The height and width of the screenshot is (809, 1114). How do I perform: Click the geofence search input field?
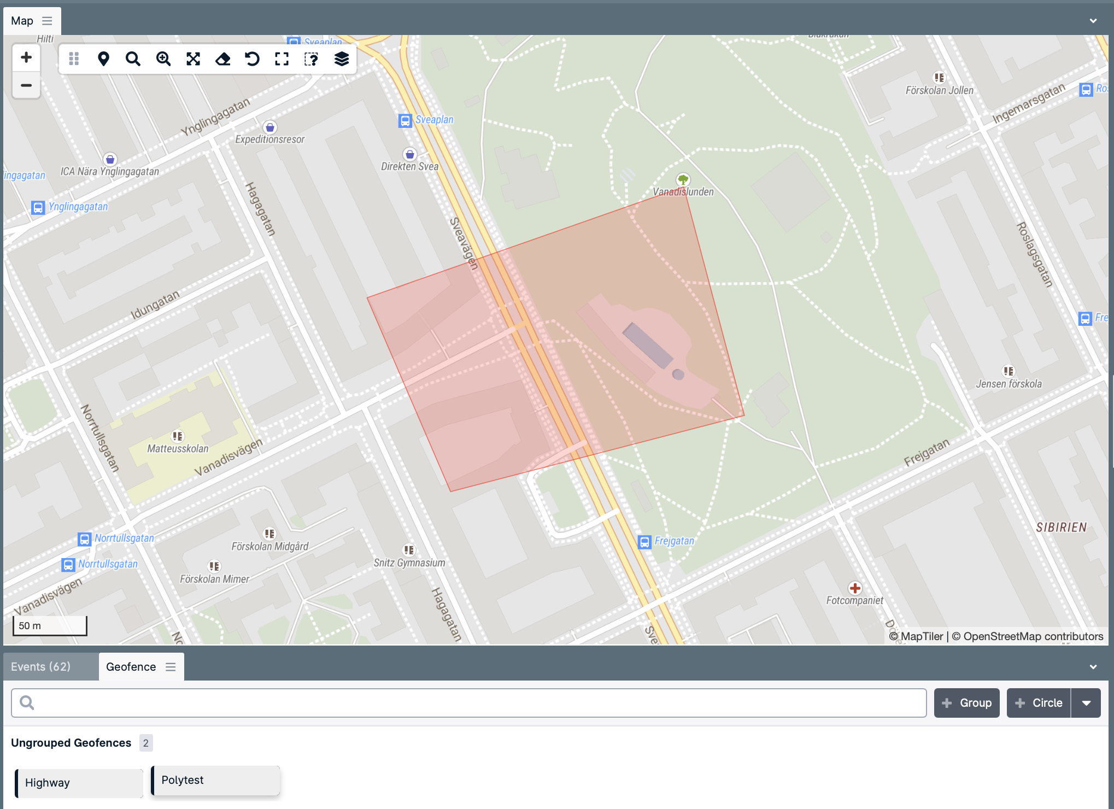point(469,703)
